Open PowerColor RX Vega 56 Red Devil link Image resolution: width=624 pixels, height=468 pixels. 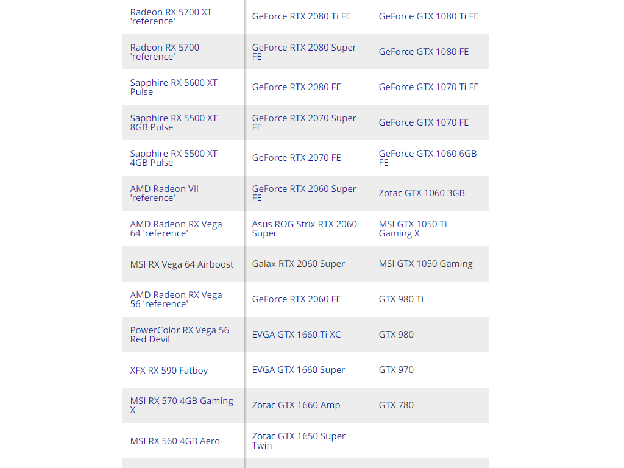tap(180, 335)
